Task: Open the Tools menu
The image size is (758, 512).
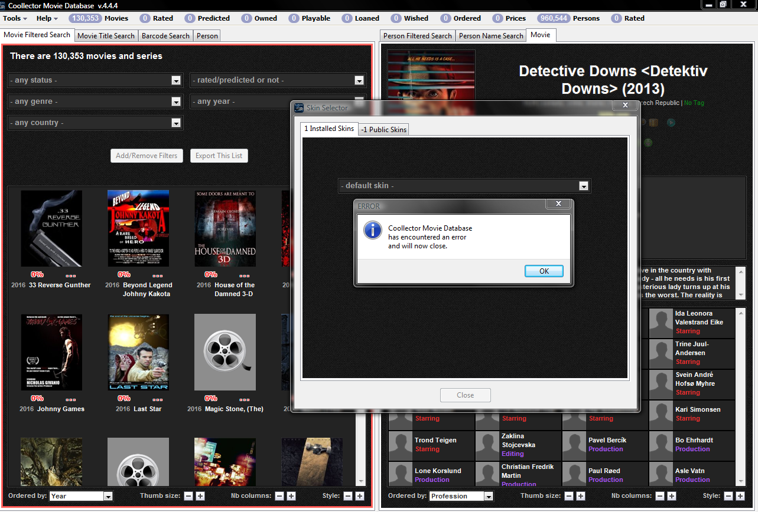Action: [15, 18]
